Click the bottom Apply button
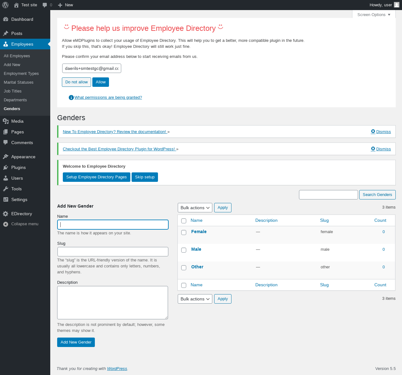The width and height of the screenshot is (402, 375). coord(223,299)
